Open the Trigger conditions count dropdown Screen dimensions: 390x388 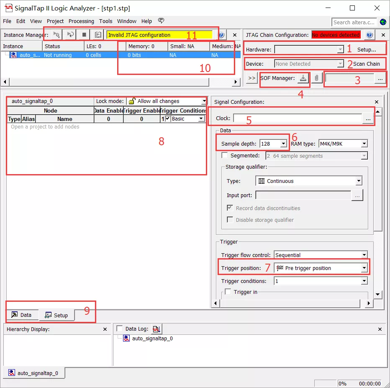pos(364,281)
